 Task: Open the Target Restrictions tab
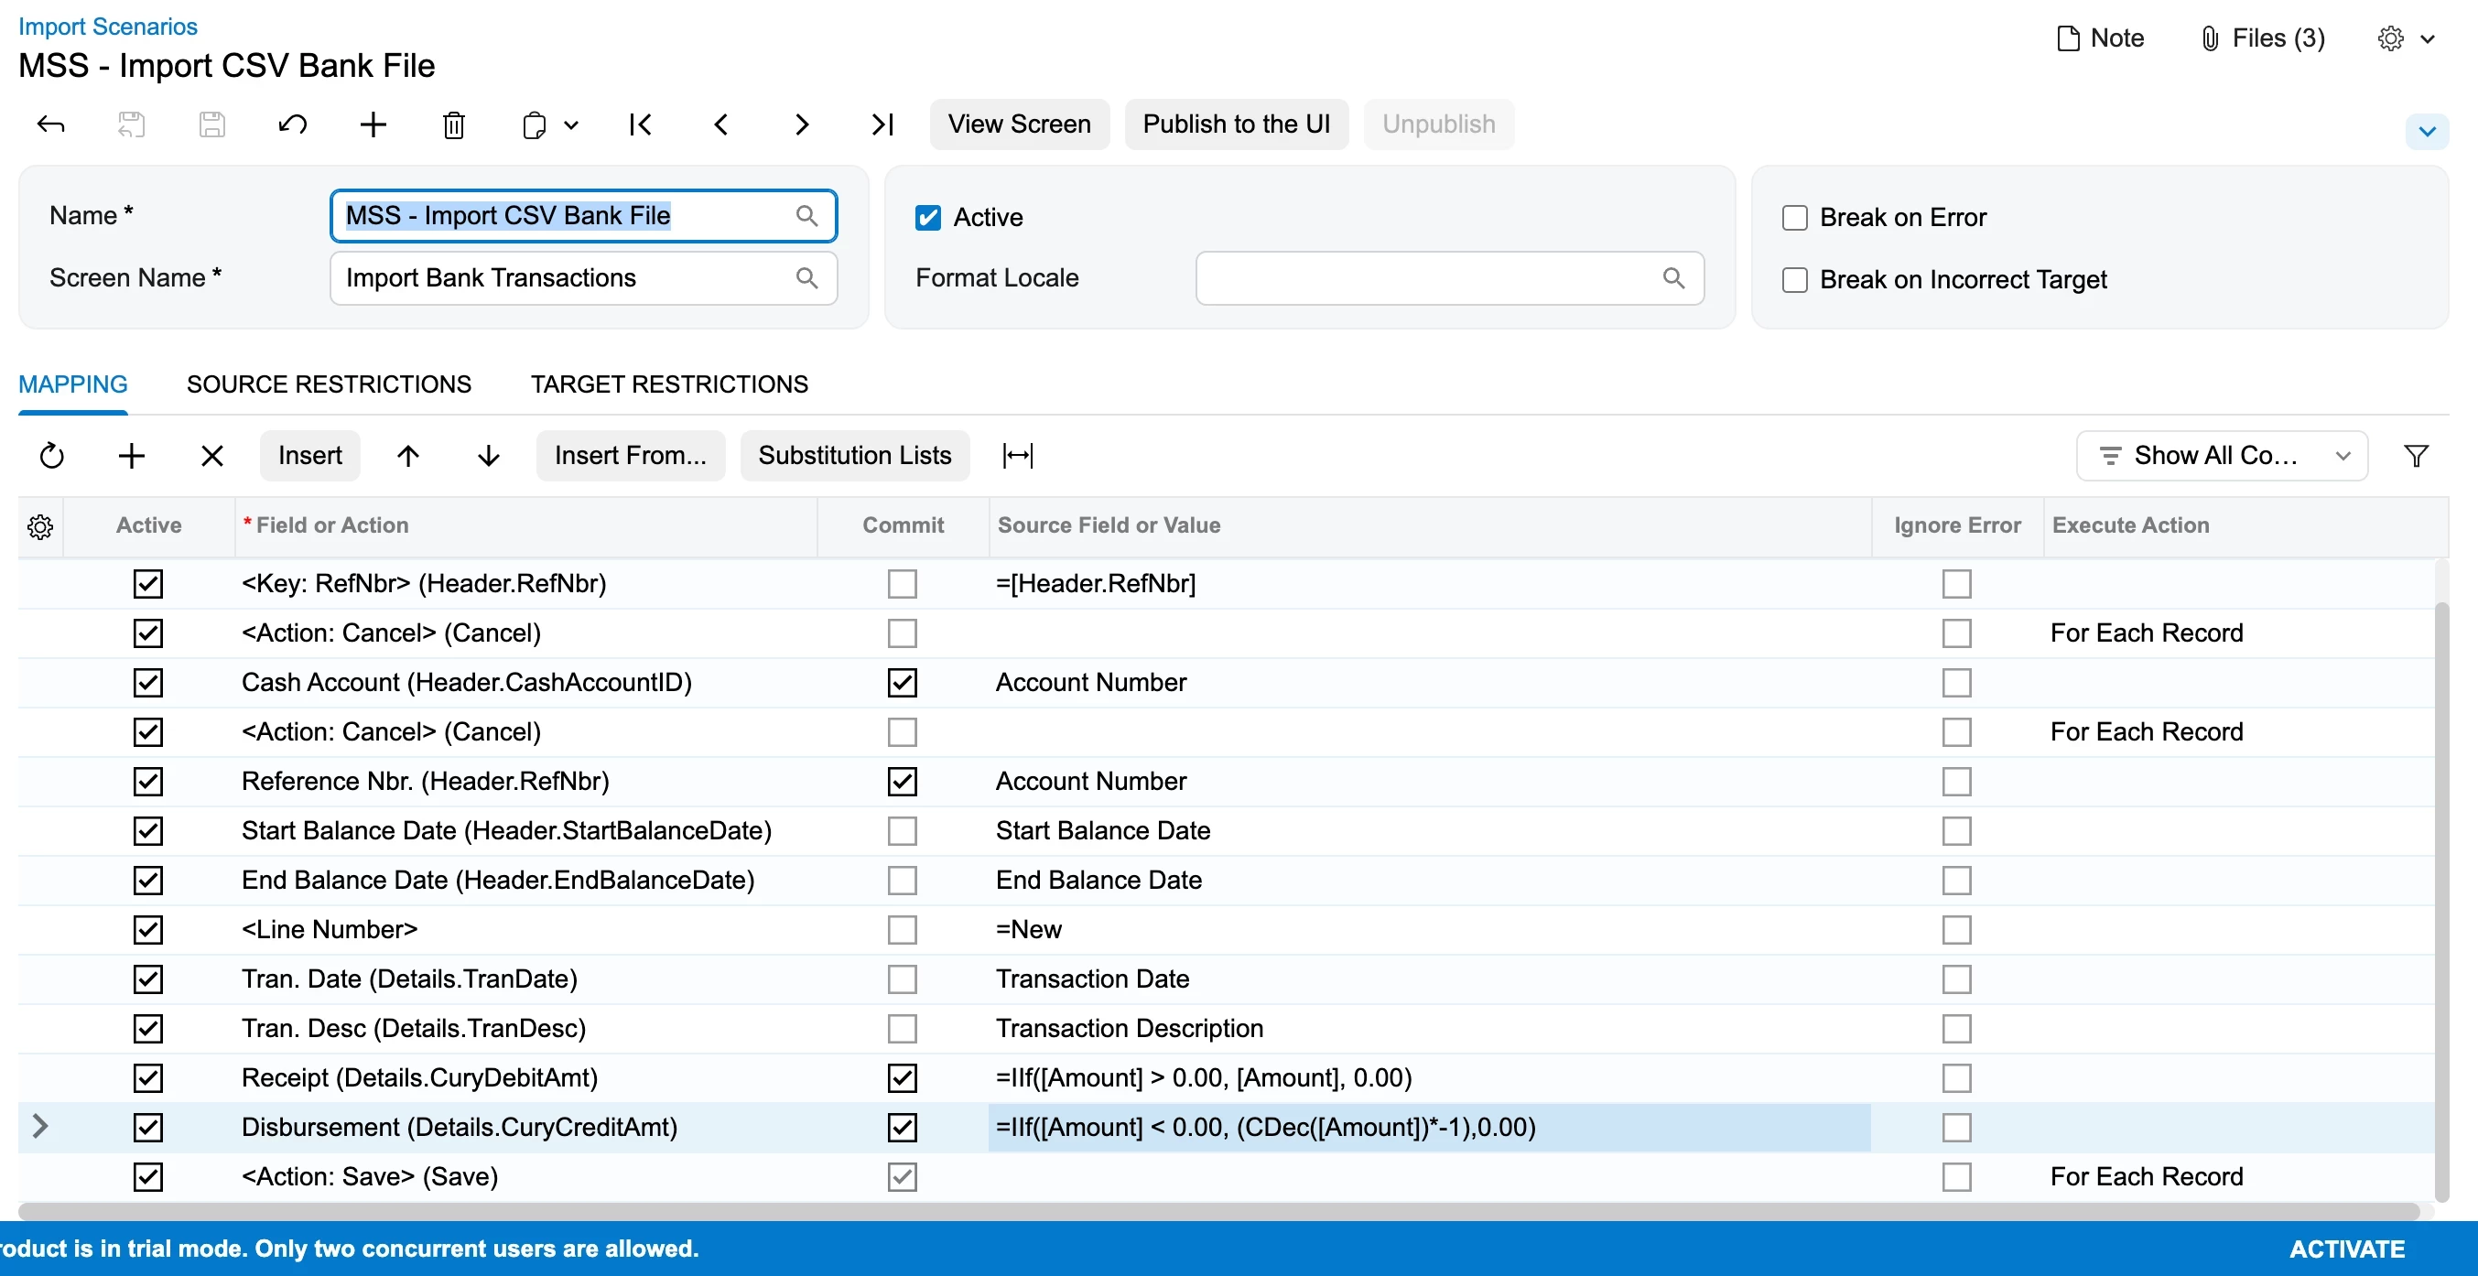(x=668, y=384)
